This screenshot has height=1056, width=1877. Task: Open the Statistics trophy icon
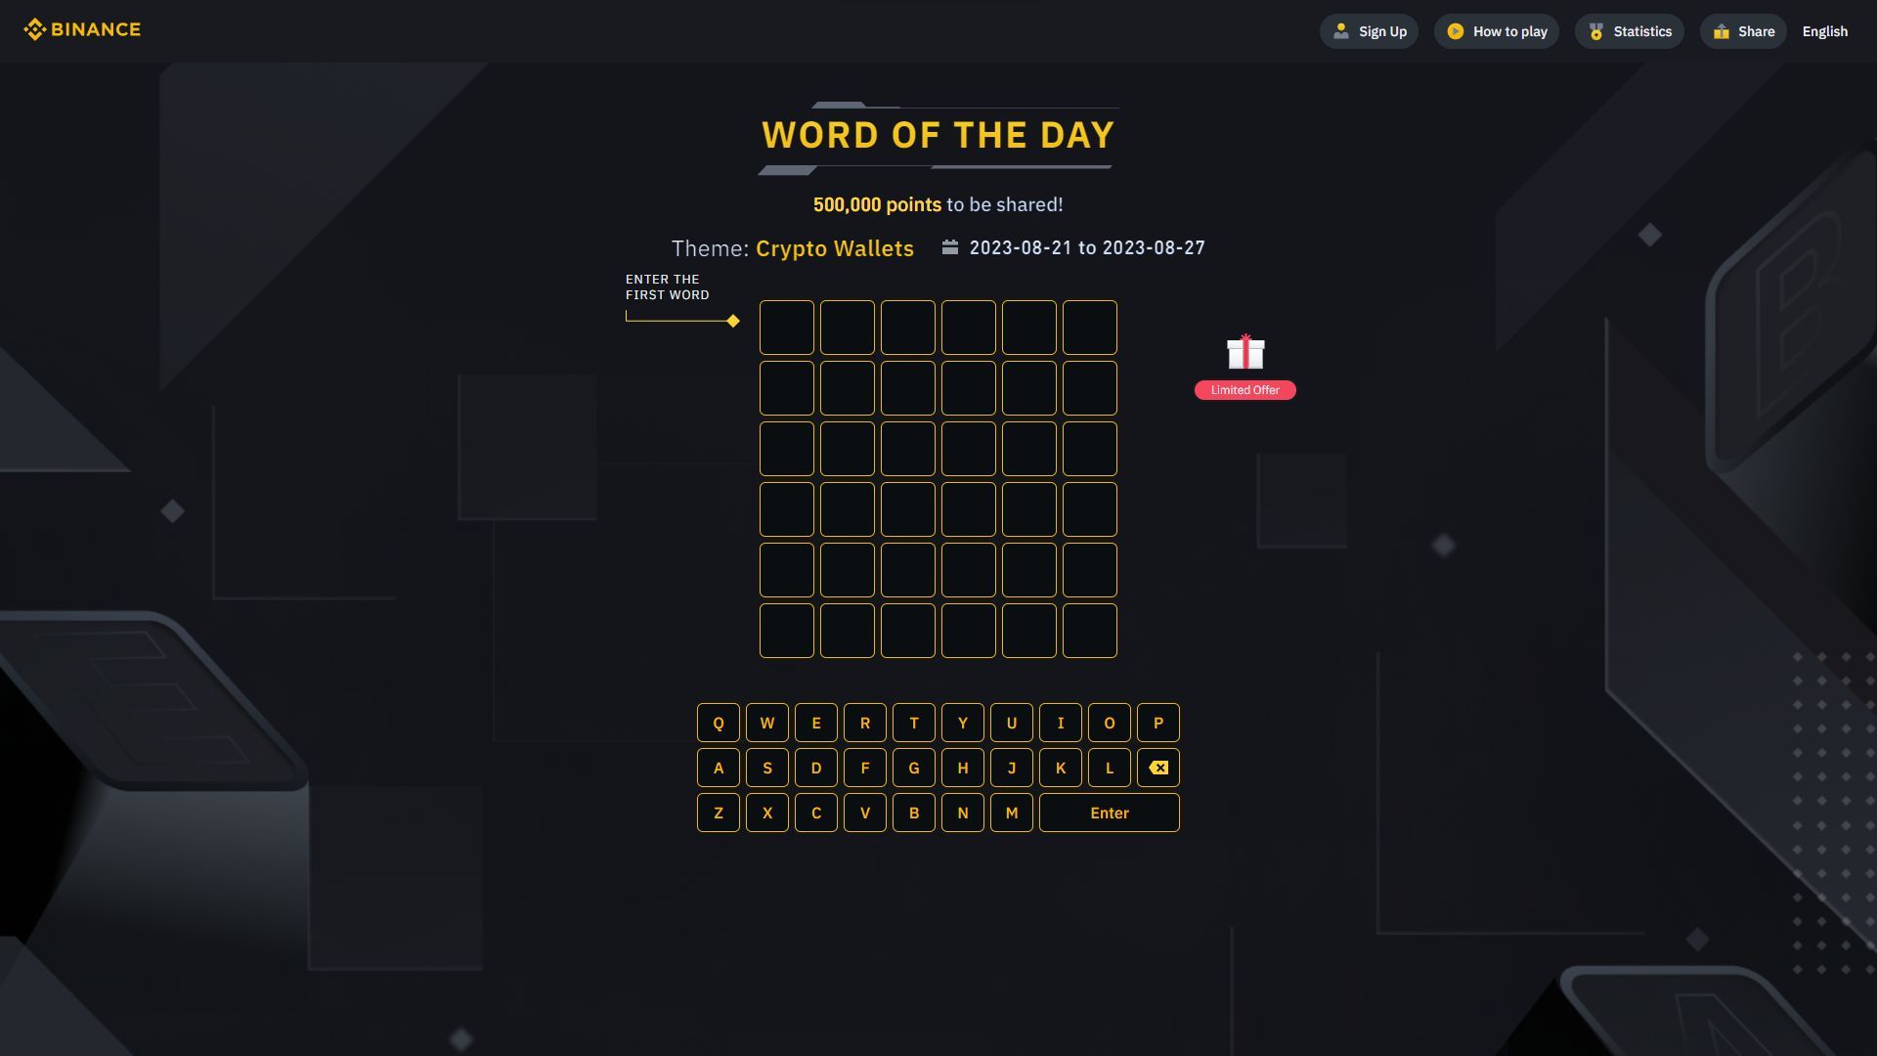(1597, 31)
